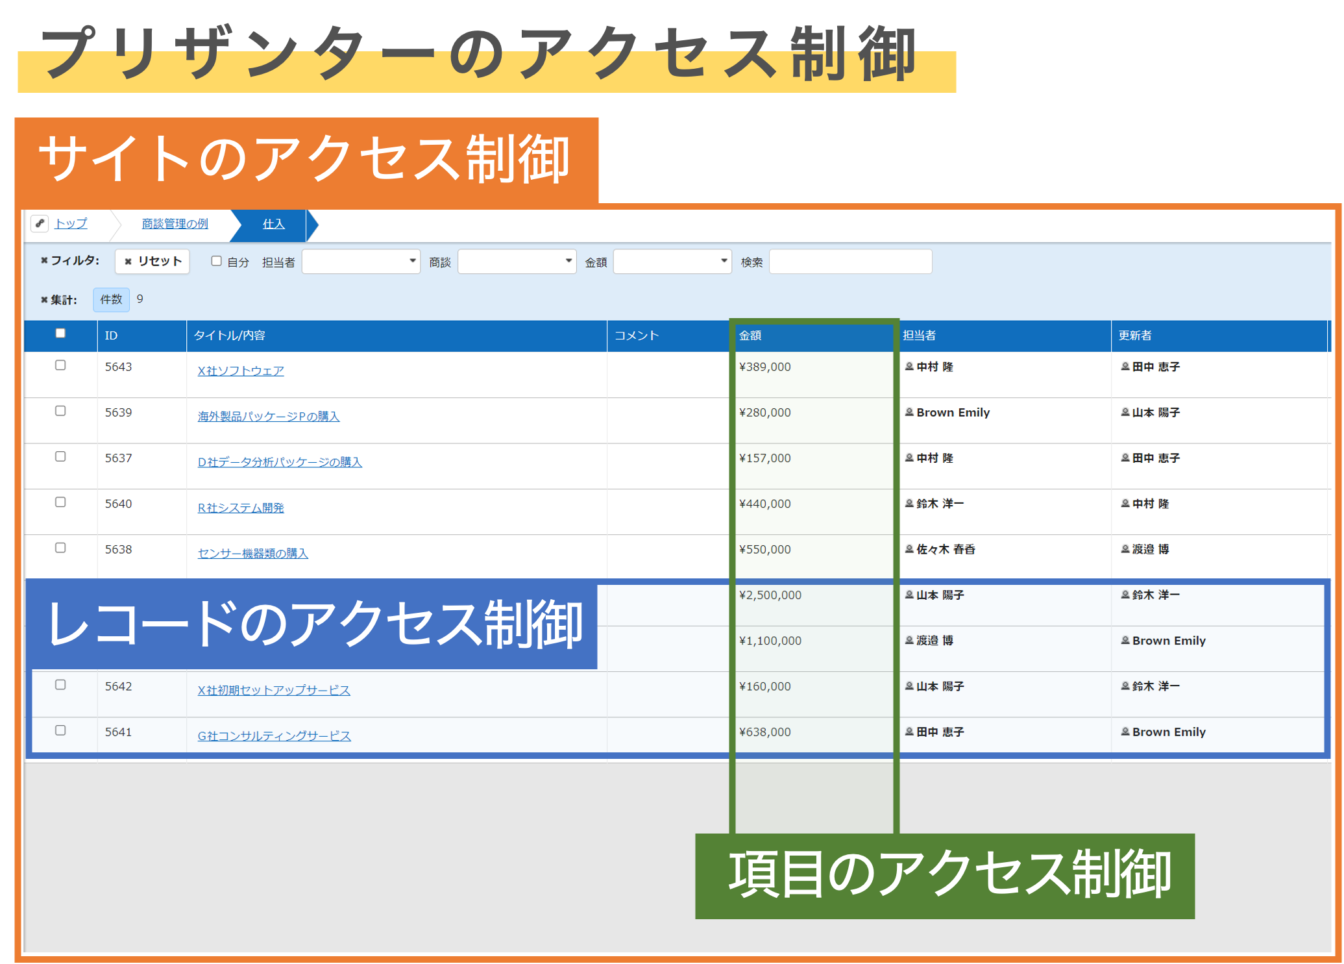Viewport: 1344px width, 964px height.
Task: Click the 検索 search input field
Action: point(851,261)
